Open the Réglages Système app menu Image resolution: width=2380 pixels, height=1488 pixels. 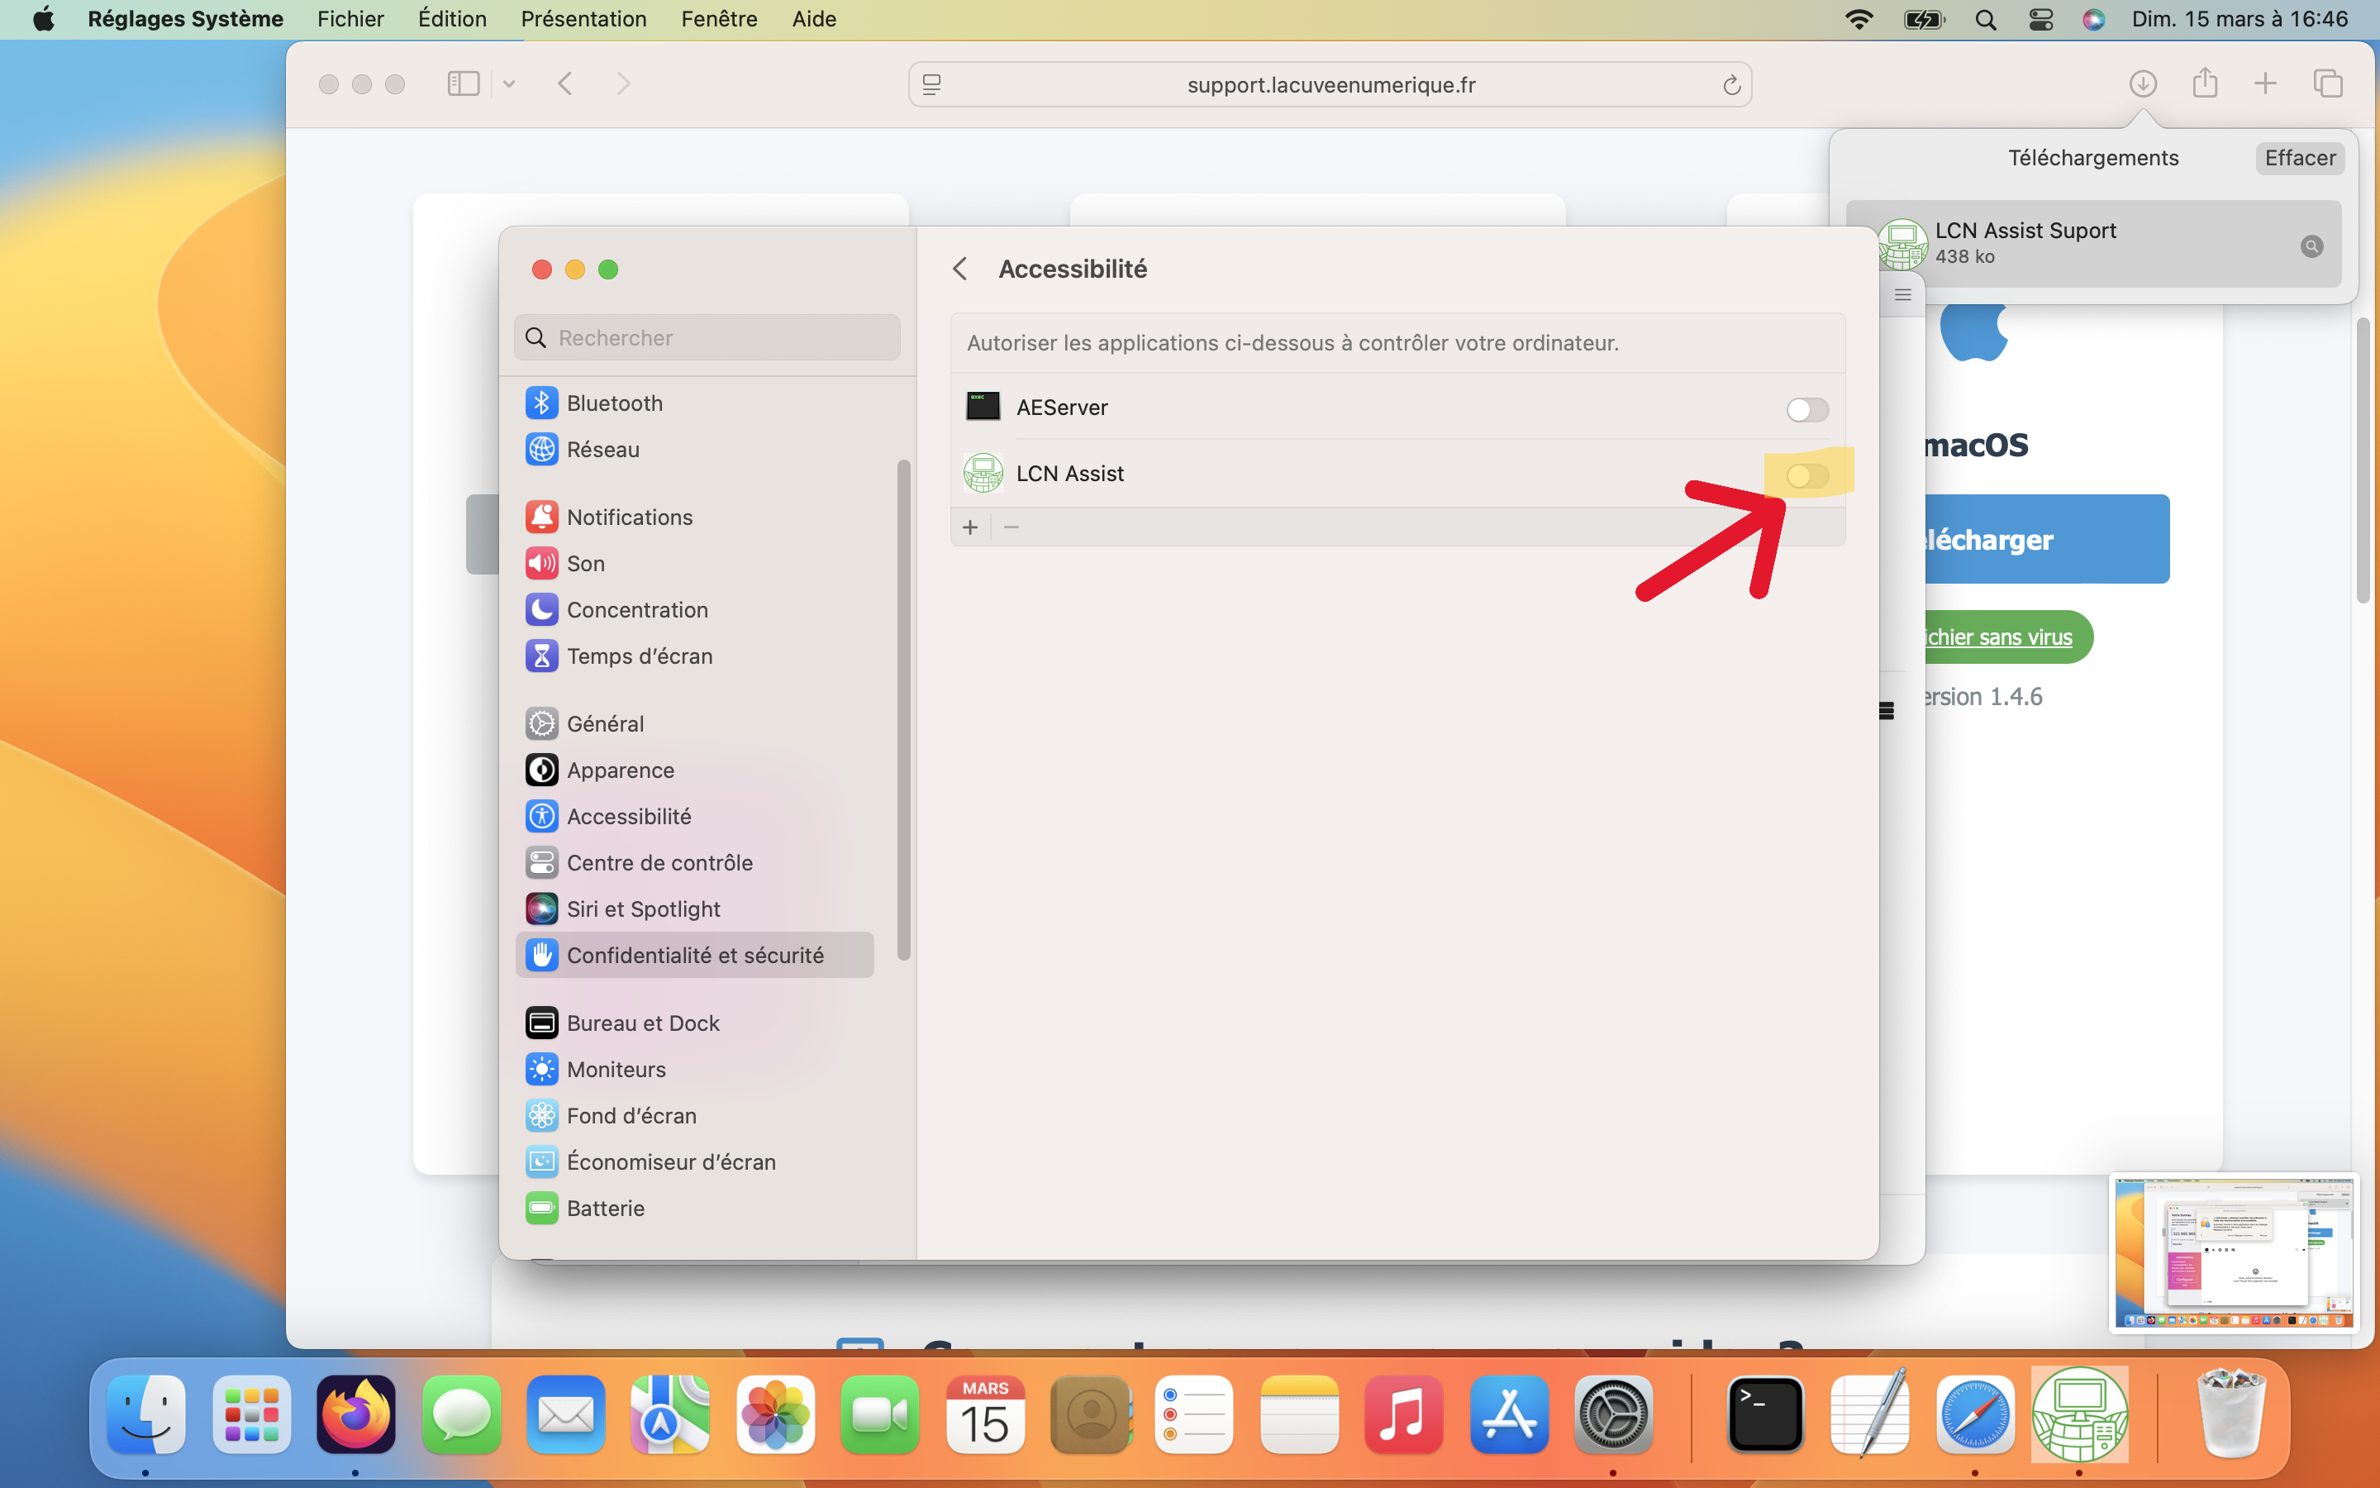[x=185, y=19]
